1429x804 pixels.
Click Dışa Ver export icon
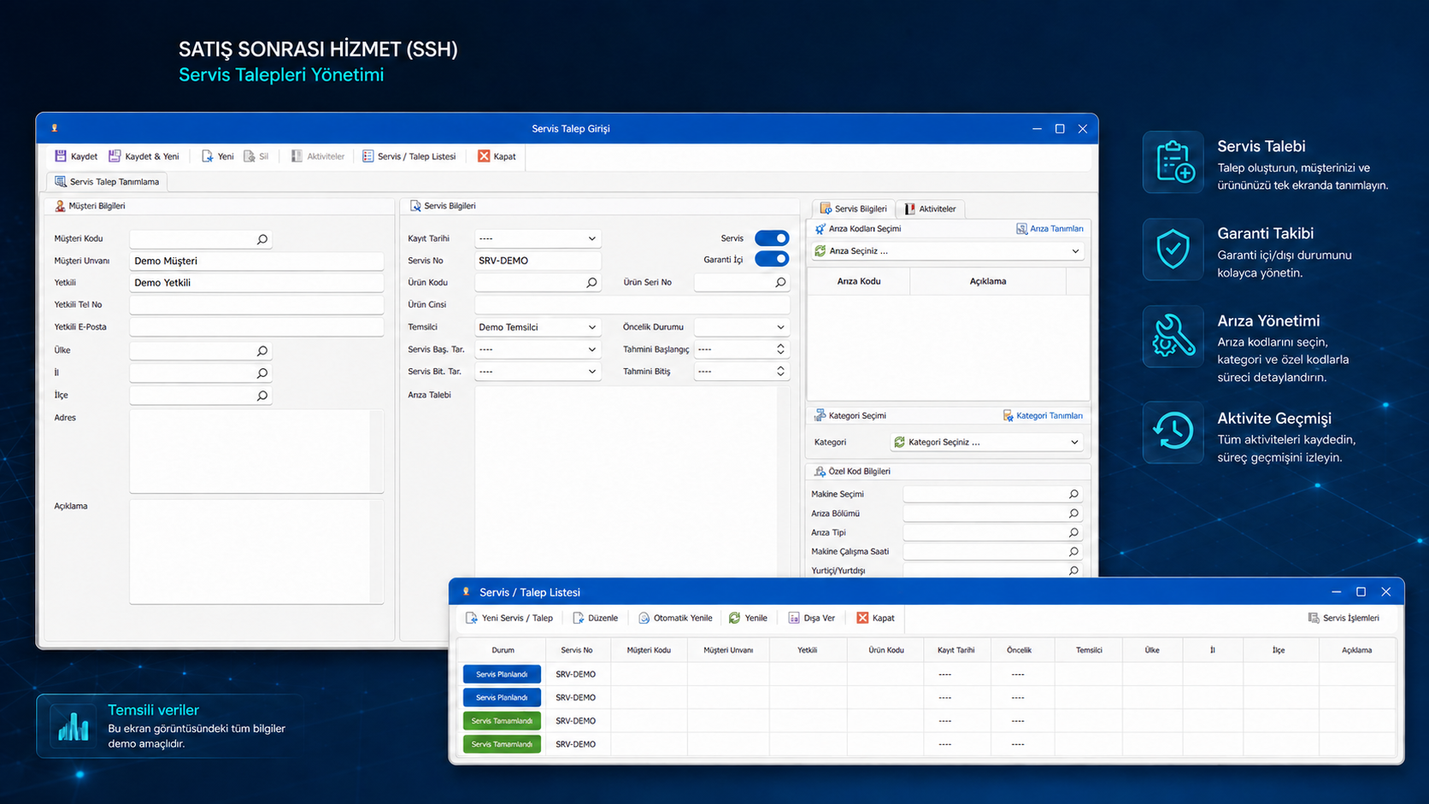pos(794,618)
